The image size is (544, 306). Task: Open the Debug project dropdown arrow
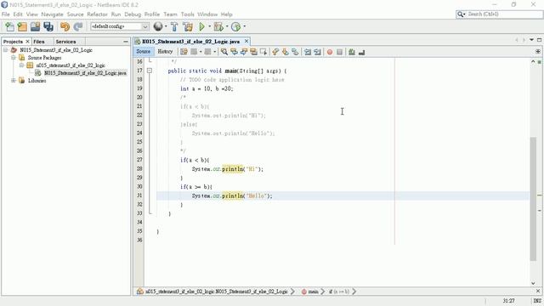coord(227,26)
